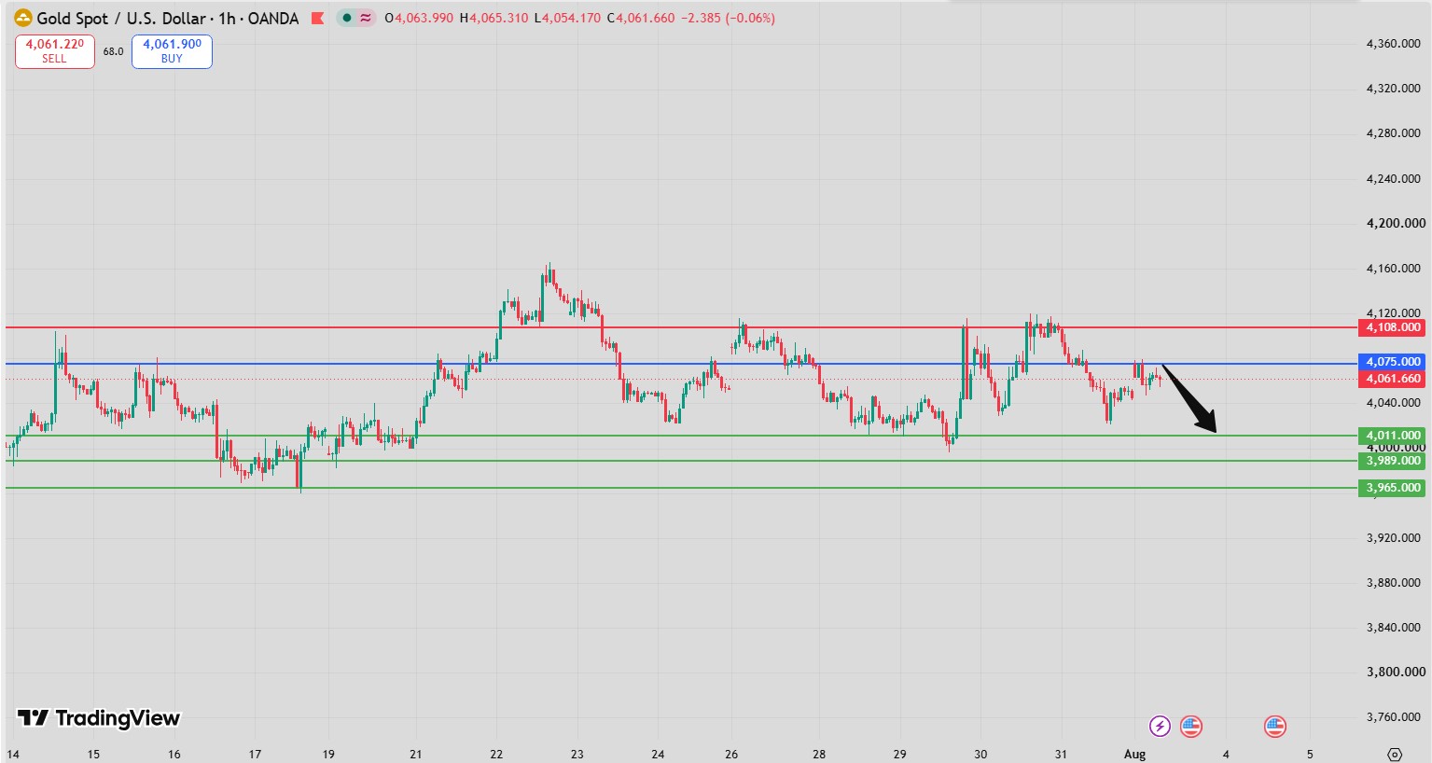Click date 29 on the time axis
The height and width of the screenshot is (763, 1432).
click(x=900, y=754)
